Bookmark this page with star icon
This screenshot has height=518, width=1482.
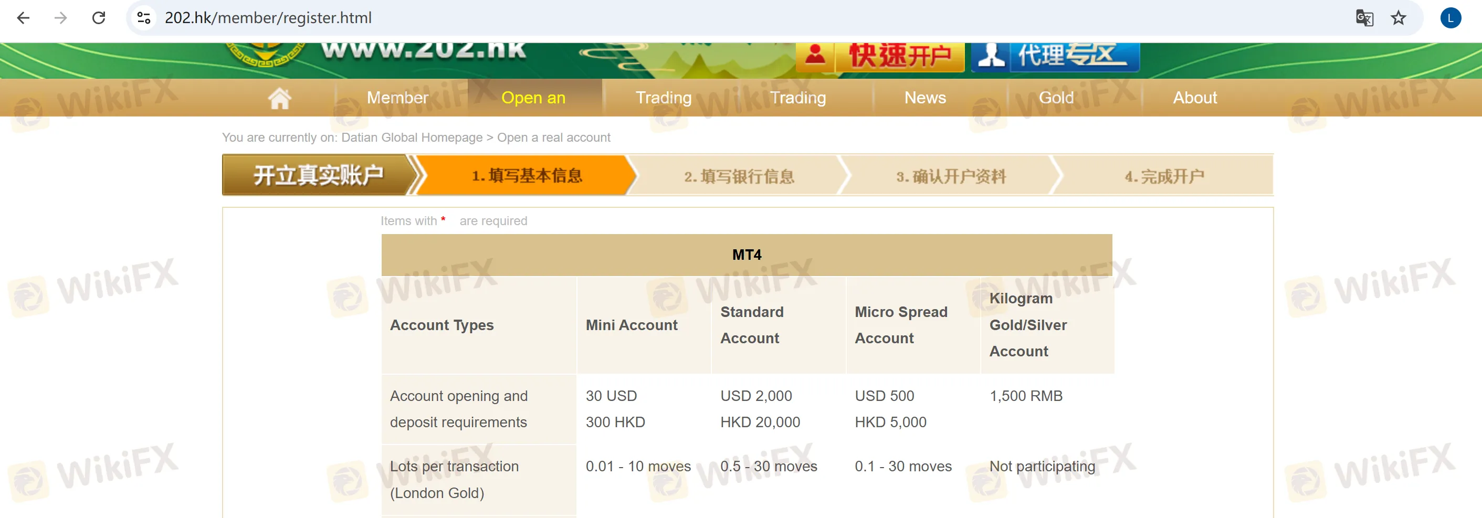(1398, 18)
